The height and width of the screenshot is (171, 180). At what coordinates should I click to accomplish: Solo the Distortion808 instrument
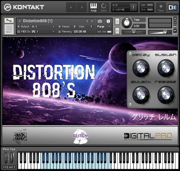[x=117, y=21]
